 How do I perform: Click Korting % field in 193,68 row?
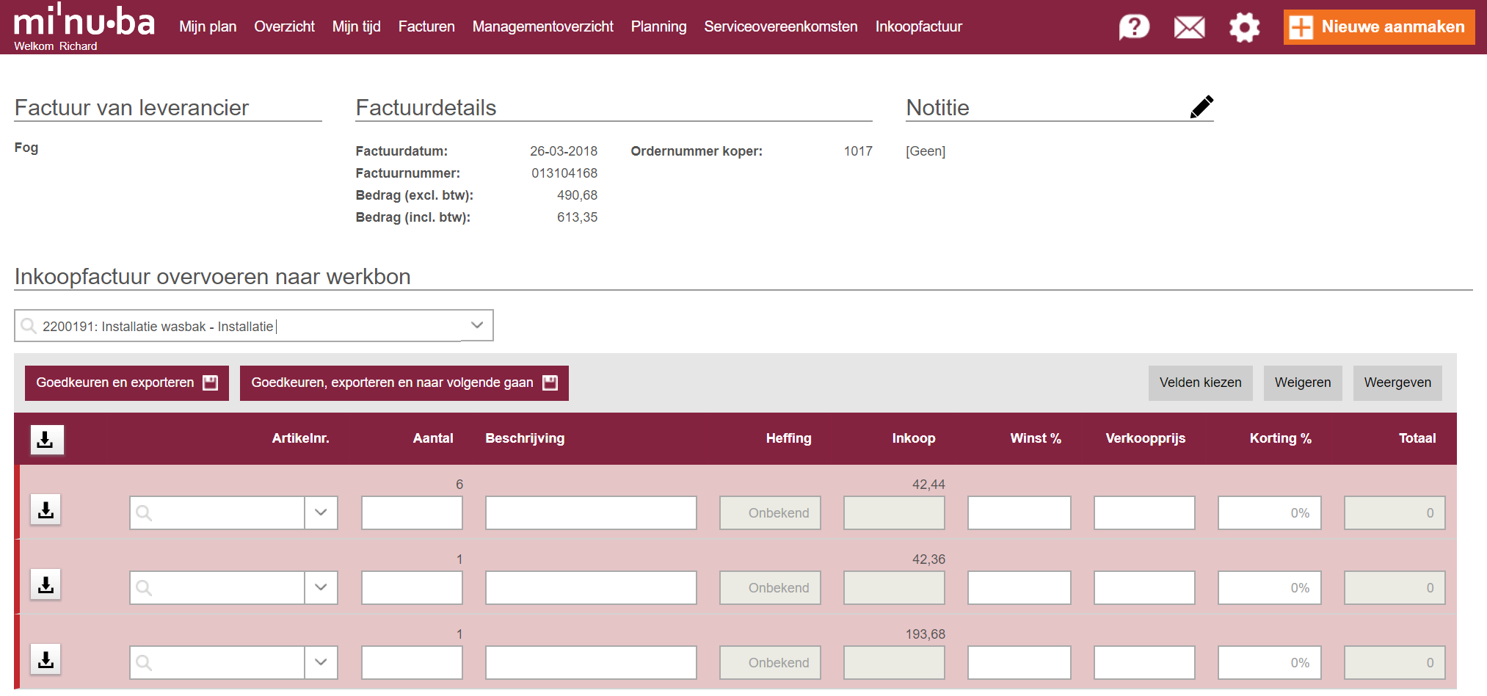click(x=1270, y=662)
